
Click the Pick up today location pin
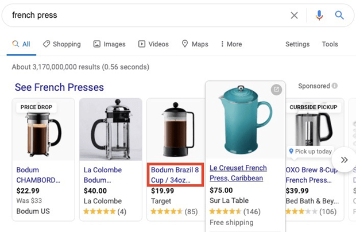291,151
